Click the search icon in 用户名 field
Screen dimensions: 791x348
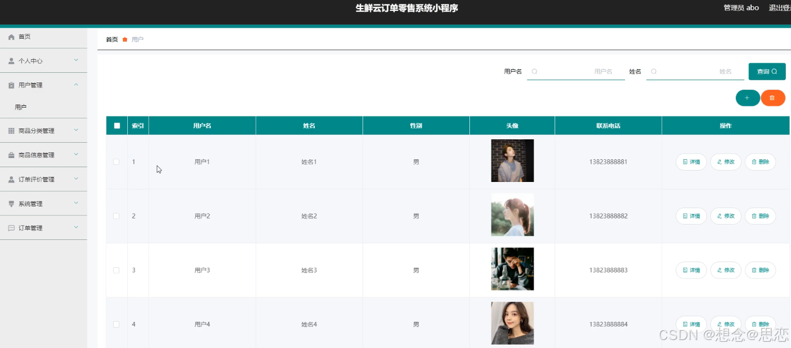pyautogui.click(x=534, y=72)
